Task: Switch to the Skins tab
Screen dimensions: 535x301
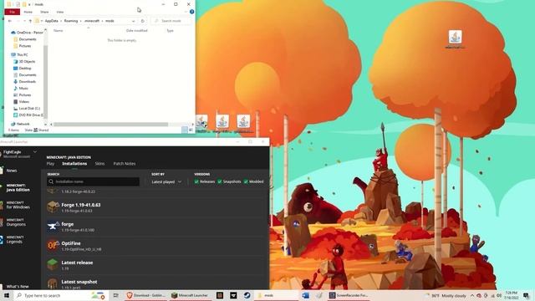Action: pyautogui.click(x=99, y=164)
